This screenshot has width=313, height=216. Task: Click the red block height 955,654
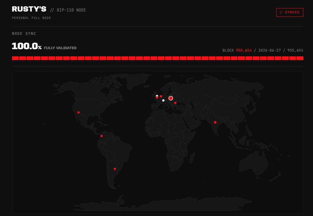click(244, 50)
